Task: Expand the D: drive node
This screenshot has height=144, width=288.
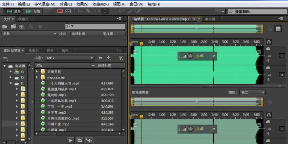Action: tap(11, 77)
